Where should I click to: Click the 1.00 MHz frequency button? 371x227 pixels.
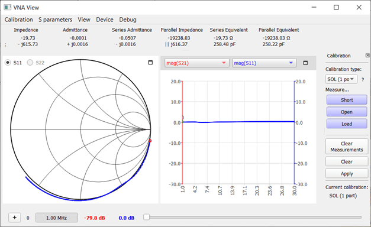[57, 218]
